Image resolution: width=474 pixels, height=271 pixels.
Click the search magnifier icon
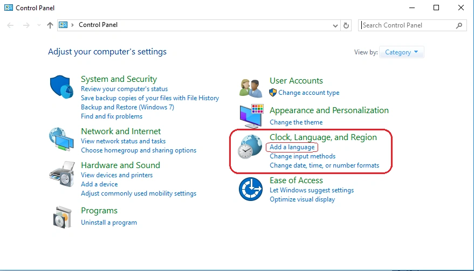click(x=459, y=26)
